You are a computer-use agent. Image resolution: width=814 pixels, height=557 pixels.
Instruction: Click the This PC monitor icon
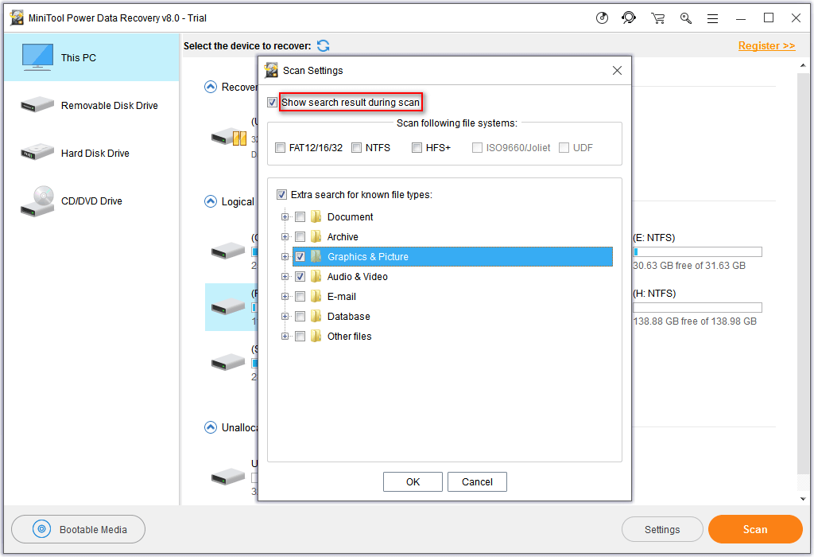pyautogui.click(x=37, y=57)
